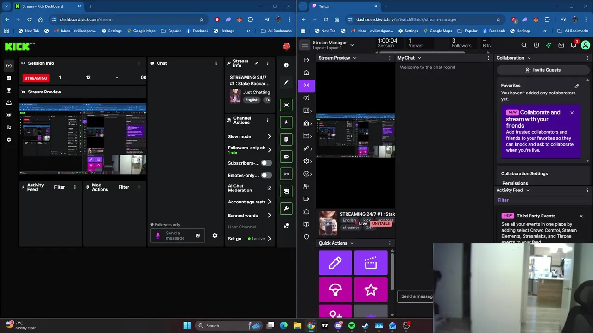593x333 pixels.
Task: Click the star quick action tile
Action: tap(371, 290)
